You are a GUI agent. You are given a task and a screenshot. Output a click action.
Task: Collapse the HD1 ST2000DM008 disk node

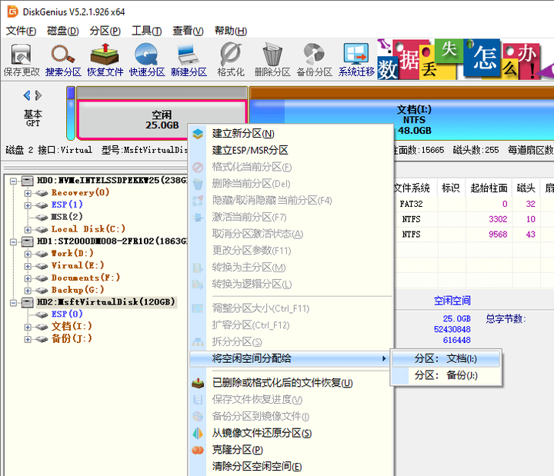click(x=13, y=242)
